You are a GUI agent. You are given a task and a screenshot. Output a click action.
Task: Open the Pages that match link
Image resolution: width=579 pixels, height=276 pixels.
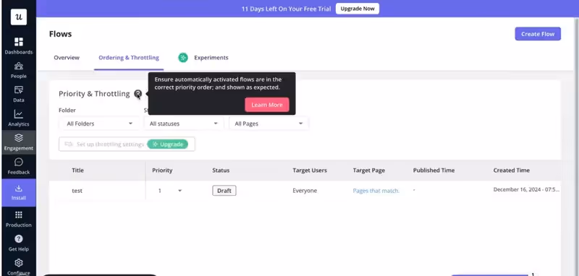point(376,191)
